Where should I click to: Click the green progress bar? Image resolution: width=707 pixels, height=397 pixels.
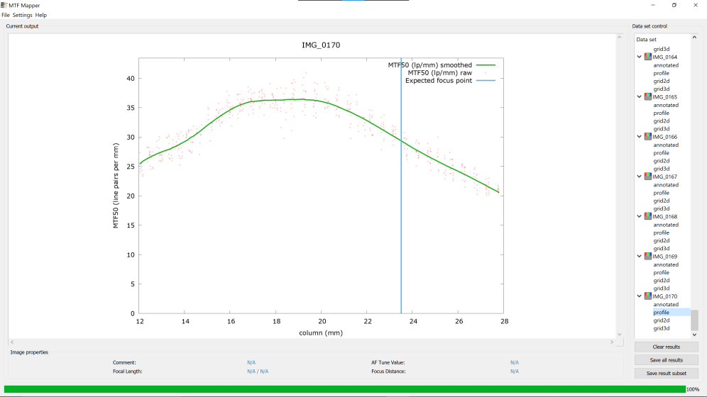coord(345,389)
